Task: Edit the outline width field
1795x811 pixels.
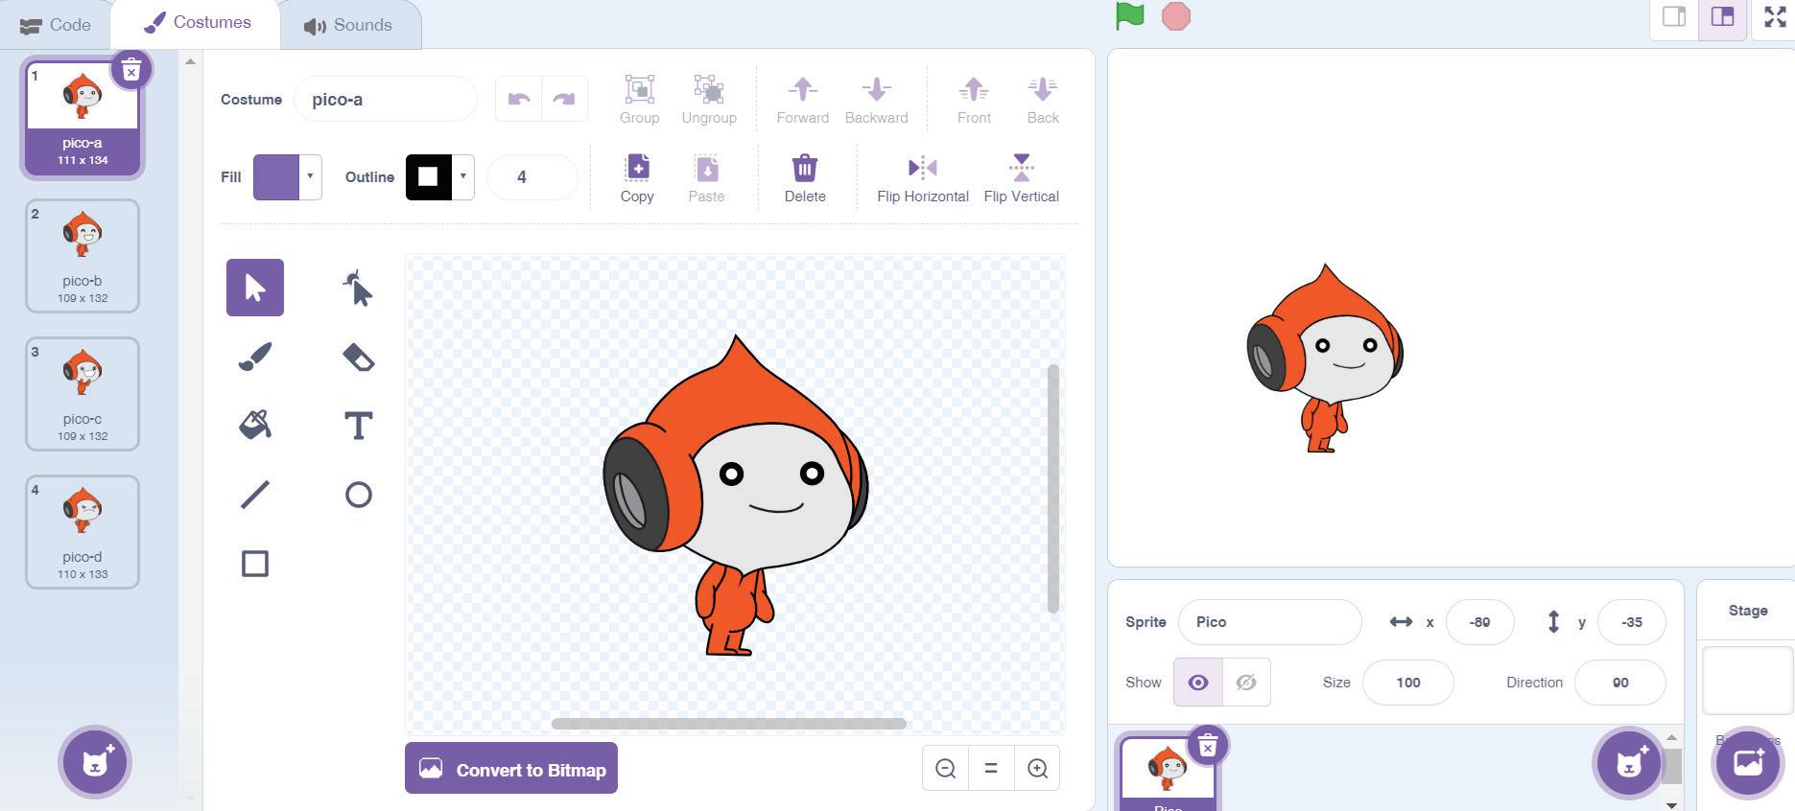Action: (x=532, y=176)
